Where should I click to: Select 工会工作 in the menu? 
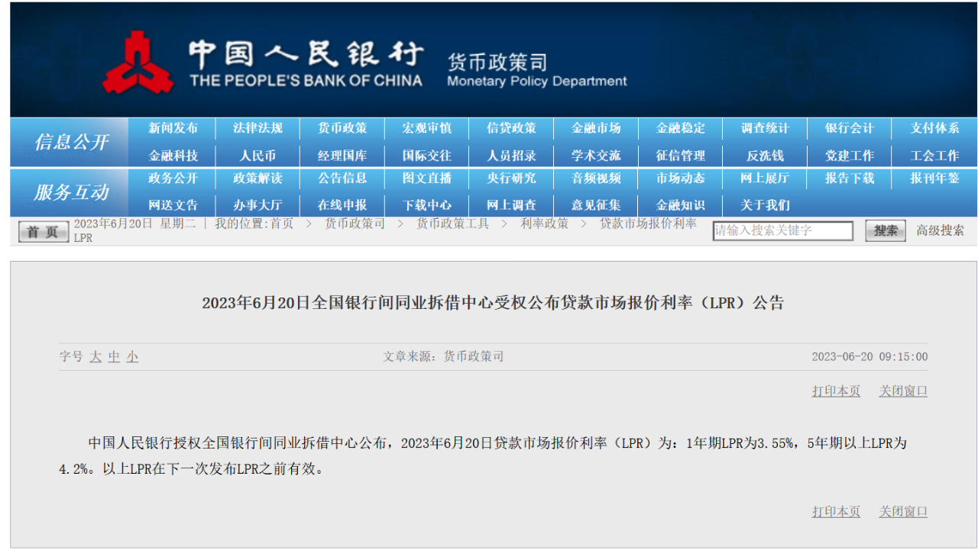pos(934,156)
